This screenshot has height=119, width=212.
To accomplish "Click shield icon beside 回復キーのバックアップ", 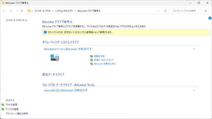I will [x=91, y=60].
